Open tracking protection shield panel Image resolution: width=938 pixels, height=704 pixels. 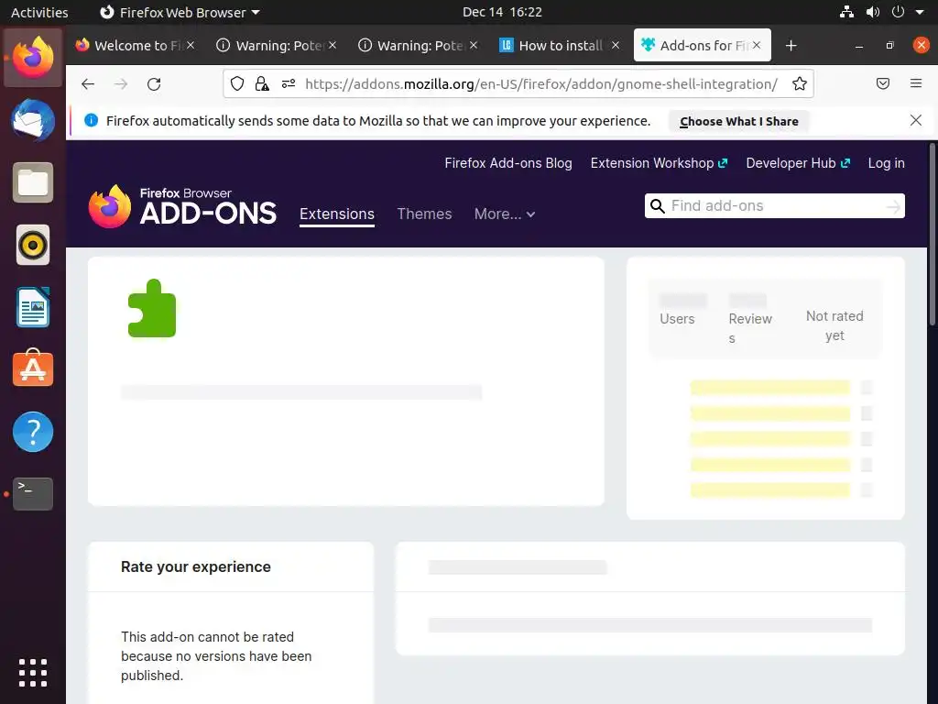click(x=237, y=83)
